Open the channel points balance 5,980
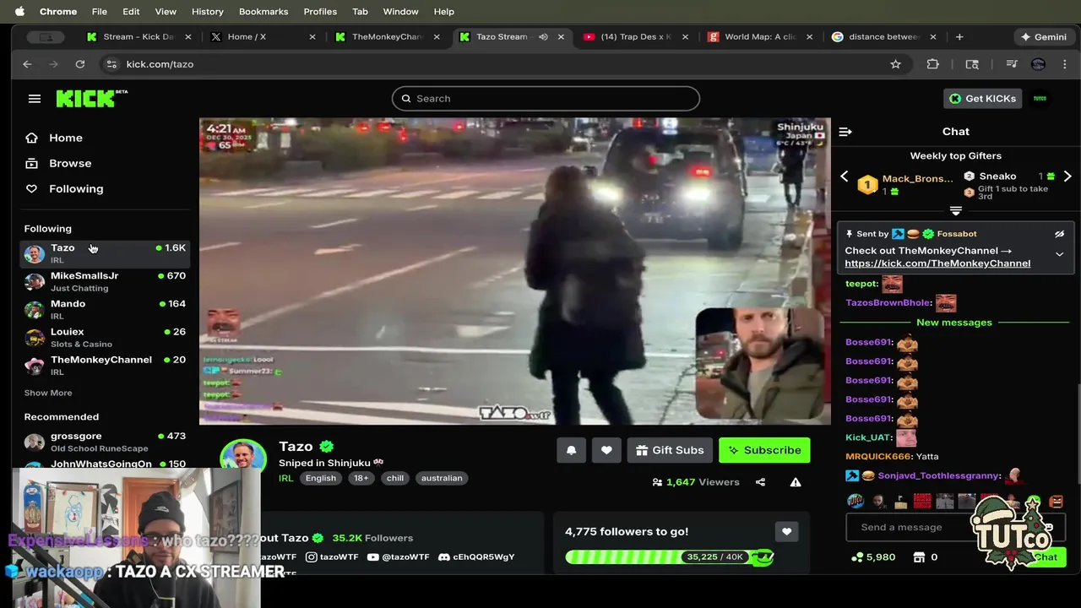Image resolution: width=1081 pixels, height=608 pixels. click(x=873, y=557)
